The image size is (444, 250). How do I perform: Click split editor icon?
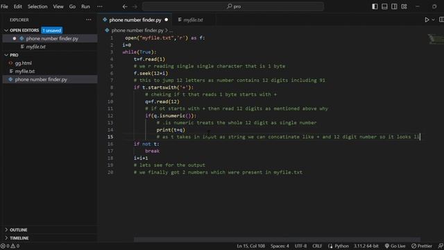click(441, 19)
